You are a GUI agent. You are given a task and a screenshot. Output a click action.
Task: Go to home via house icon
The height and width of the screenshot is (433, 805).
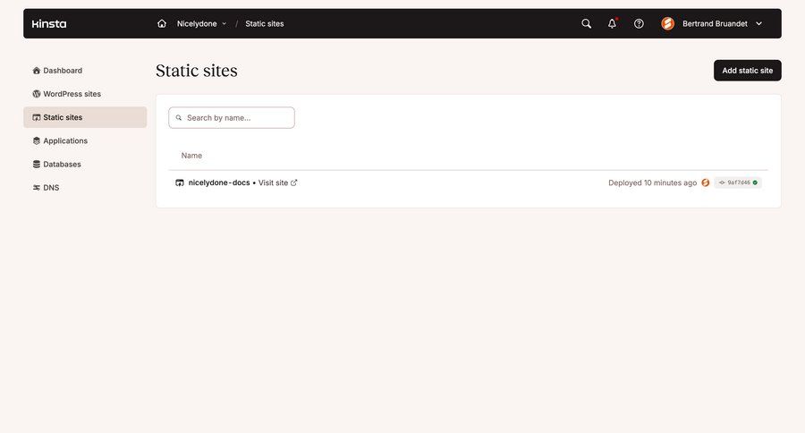coord(162,23)
